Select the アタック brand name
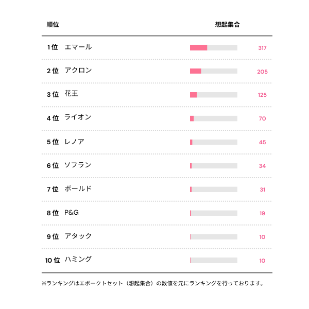This screenshot has width=309, height=309. pyautogui.click(x=78, y=236)
